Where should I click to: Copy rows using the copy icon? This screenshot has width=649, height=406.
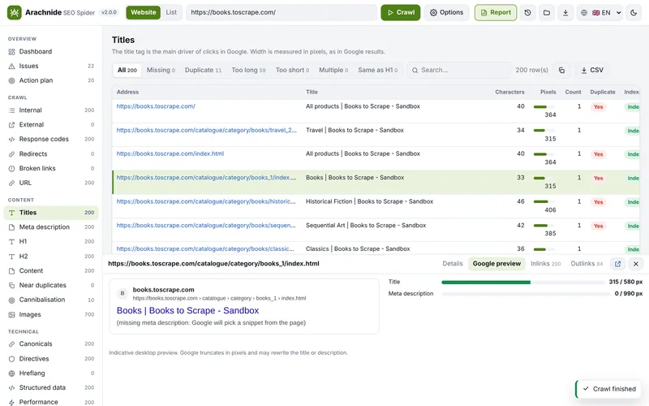pyautogui.click(x=561, y=70)
